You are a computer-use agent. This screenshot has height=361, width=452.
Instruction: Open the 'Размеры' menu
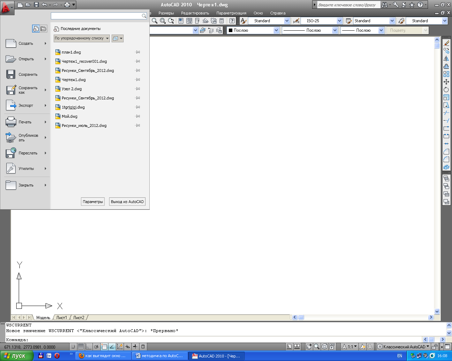point(166,13)
